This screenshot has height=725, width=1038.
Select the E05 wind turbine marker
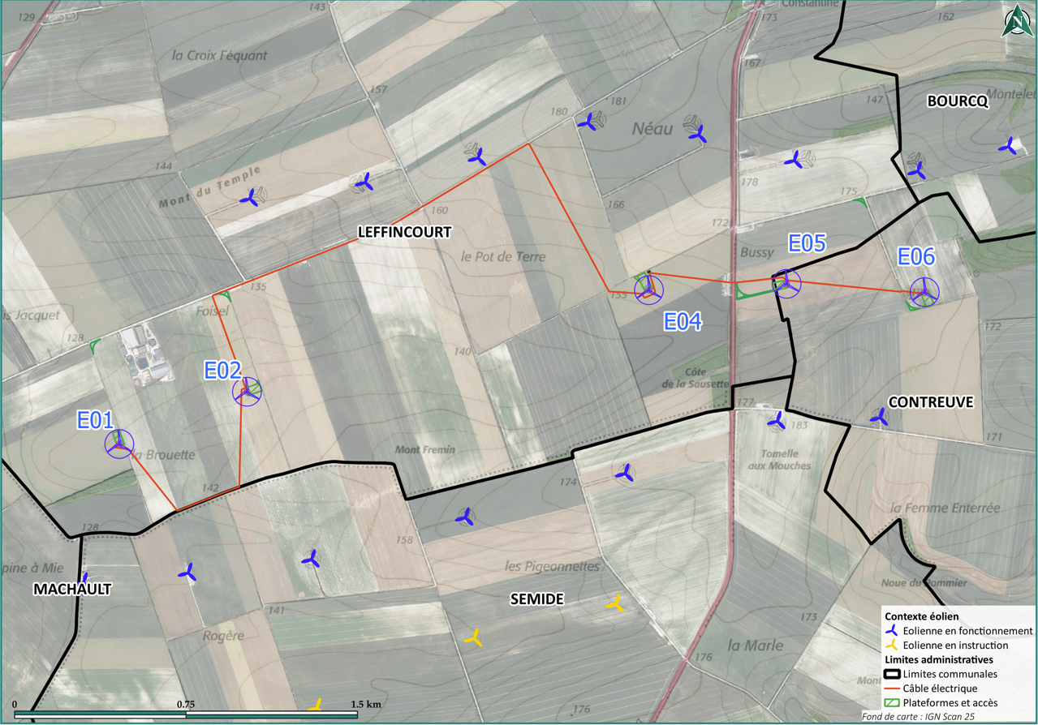pyautogui.click(x=786, y=282)
